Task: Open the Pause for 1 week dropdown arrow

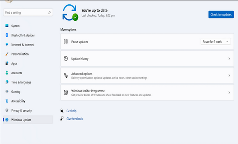Action: coord(227,41)
